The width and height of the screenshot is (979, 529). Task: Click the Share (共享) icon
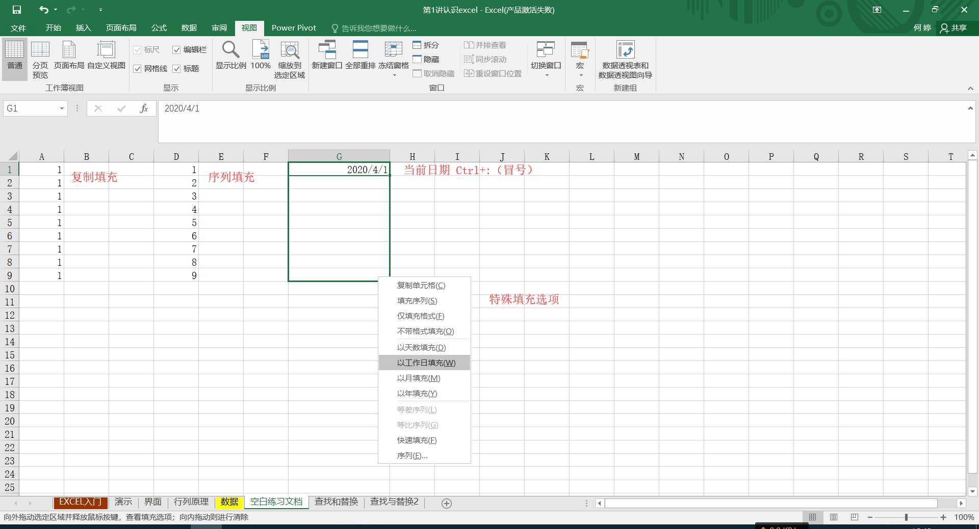tap(954, 28)
